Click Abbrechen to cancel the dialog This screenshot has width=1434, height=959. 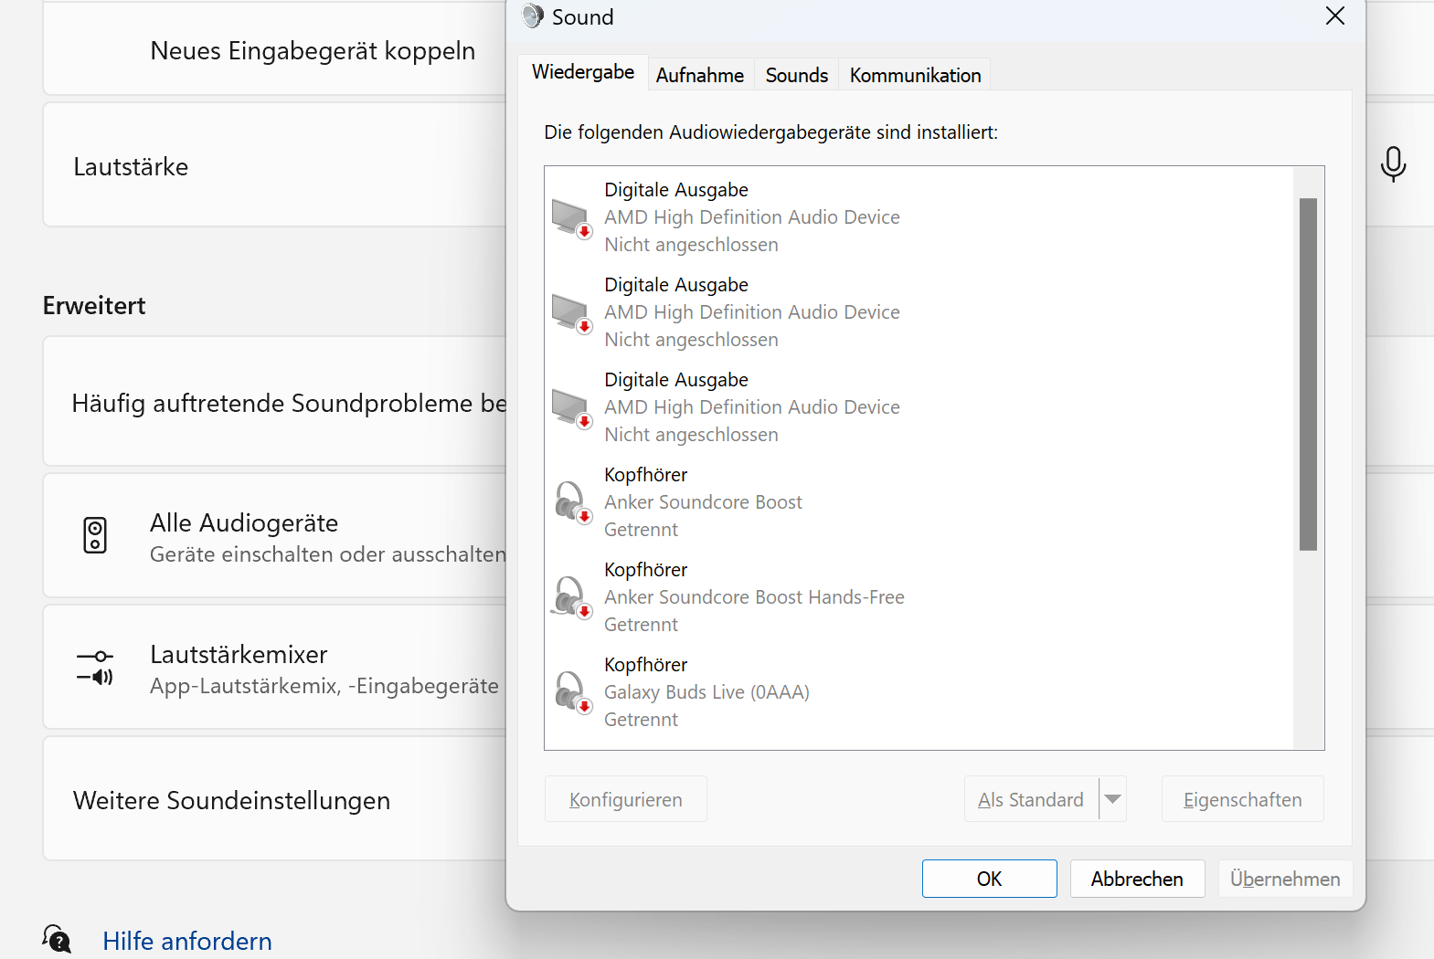click(x=1137, y=879)
